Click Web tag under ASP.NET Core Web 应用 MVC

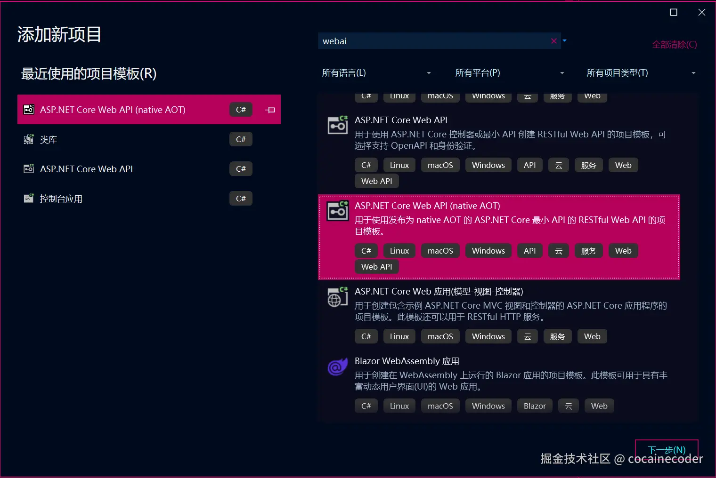[x=592, y=336]
